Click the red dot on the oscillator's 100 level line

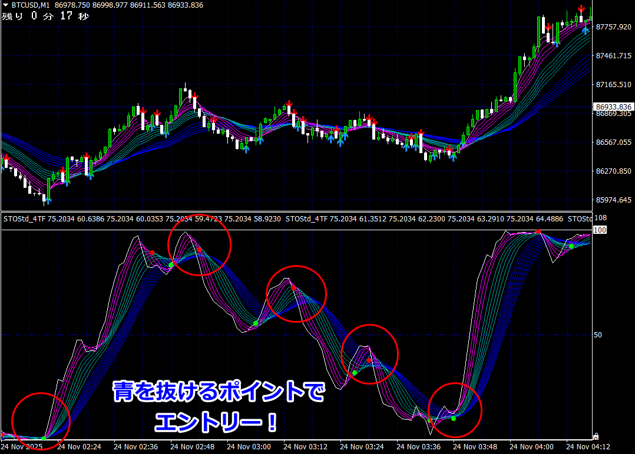point(538,232)
